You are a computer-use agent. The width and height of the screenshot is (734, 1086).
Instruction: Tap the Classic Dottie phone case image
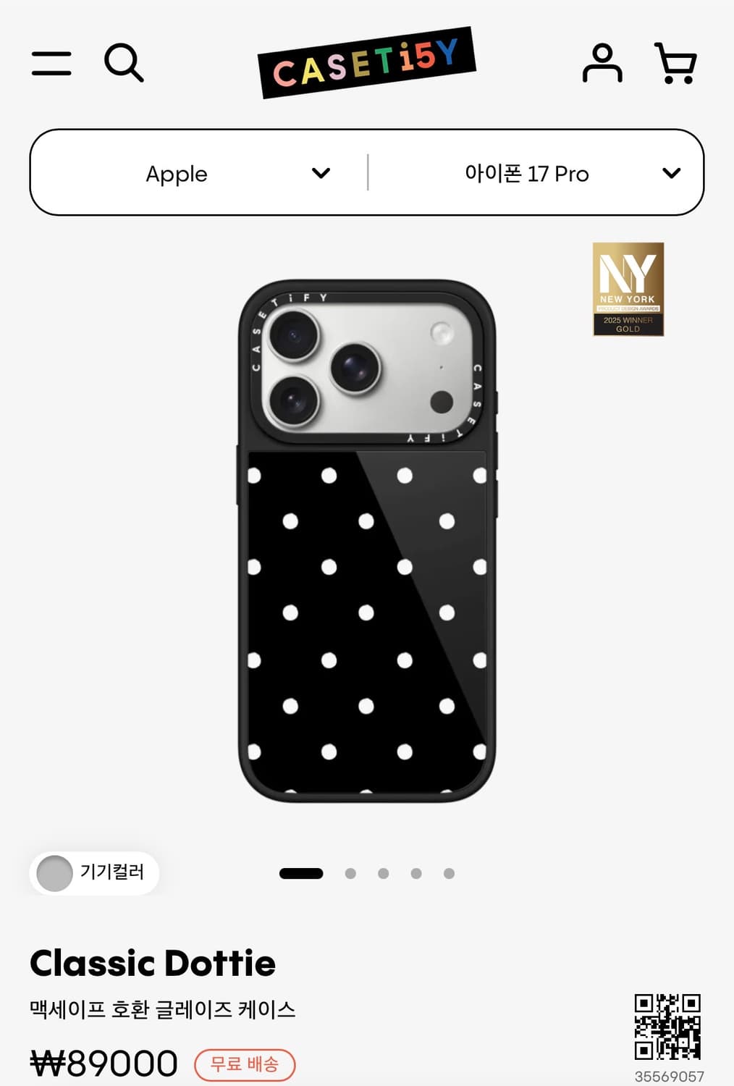(367, 541)
